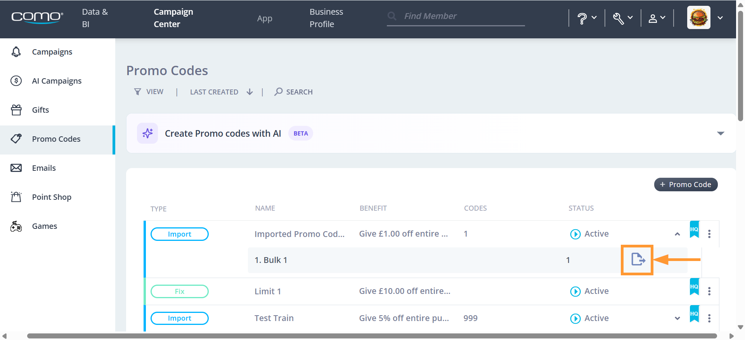Image resolution: width=745 pixels, height=340 pixels.
Task: Click the burger business avatar
Action: click(699, 17)
